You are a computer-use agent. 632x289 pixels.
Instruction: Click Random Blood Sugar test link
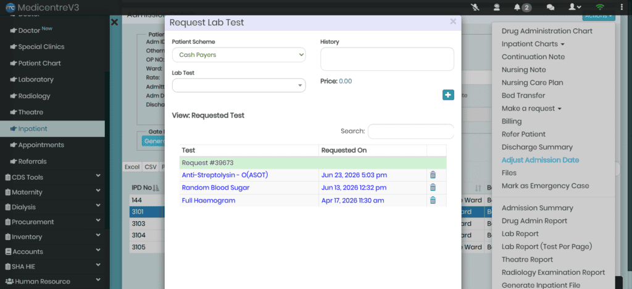pyautogui.click(x=215, y=188)
